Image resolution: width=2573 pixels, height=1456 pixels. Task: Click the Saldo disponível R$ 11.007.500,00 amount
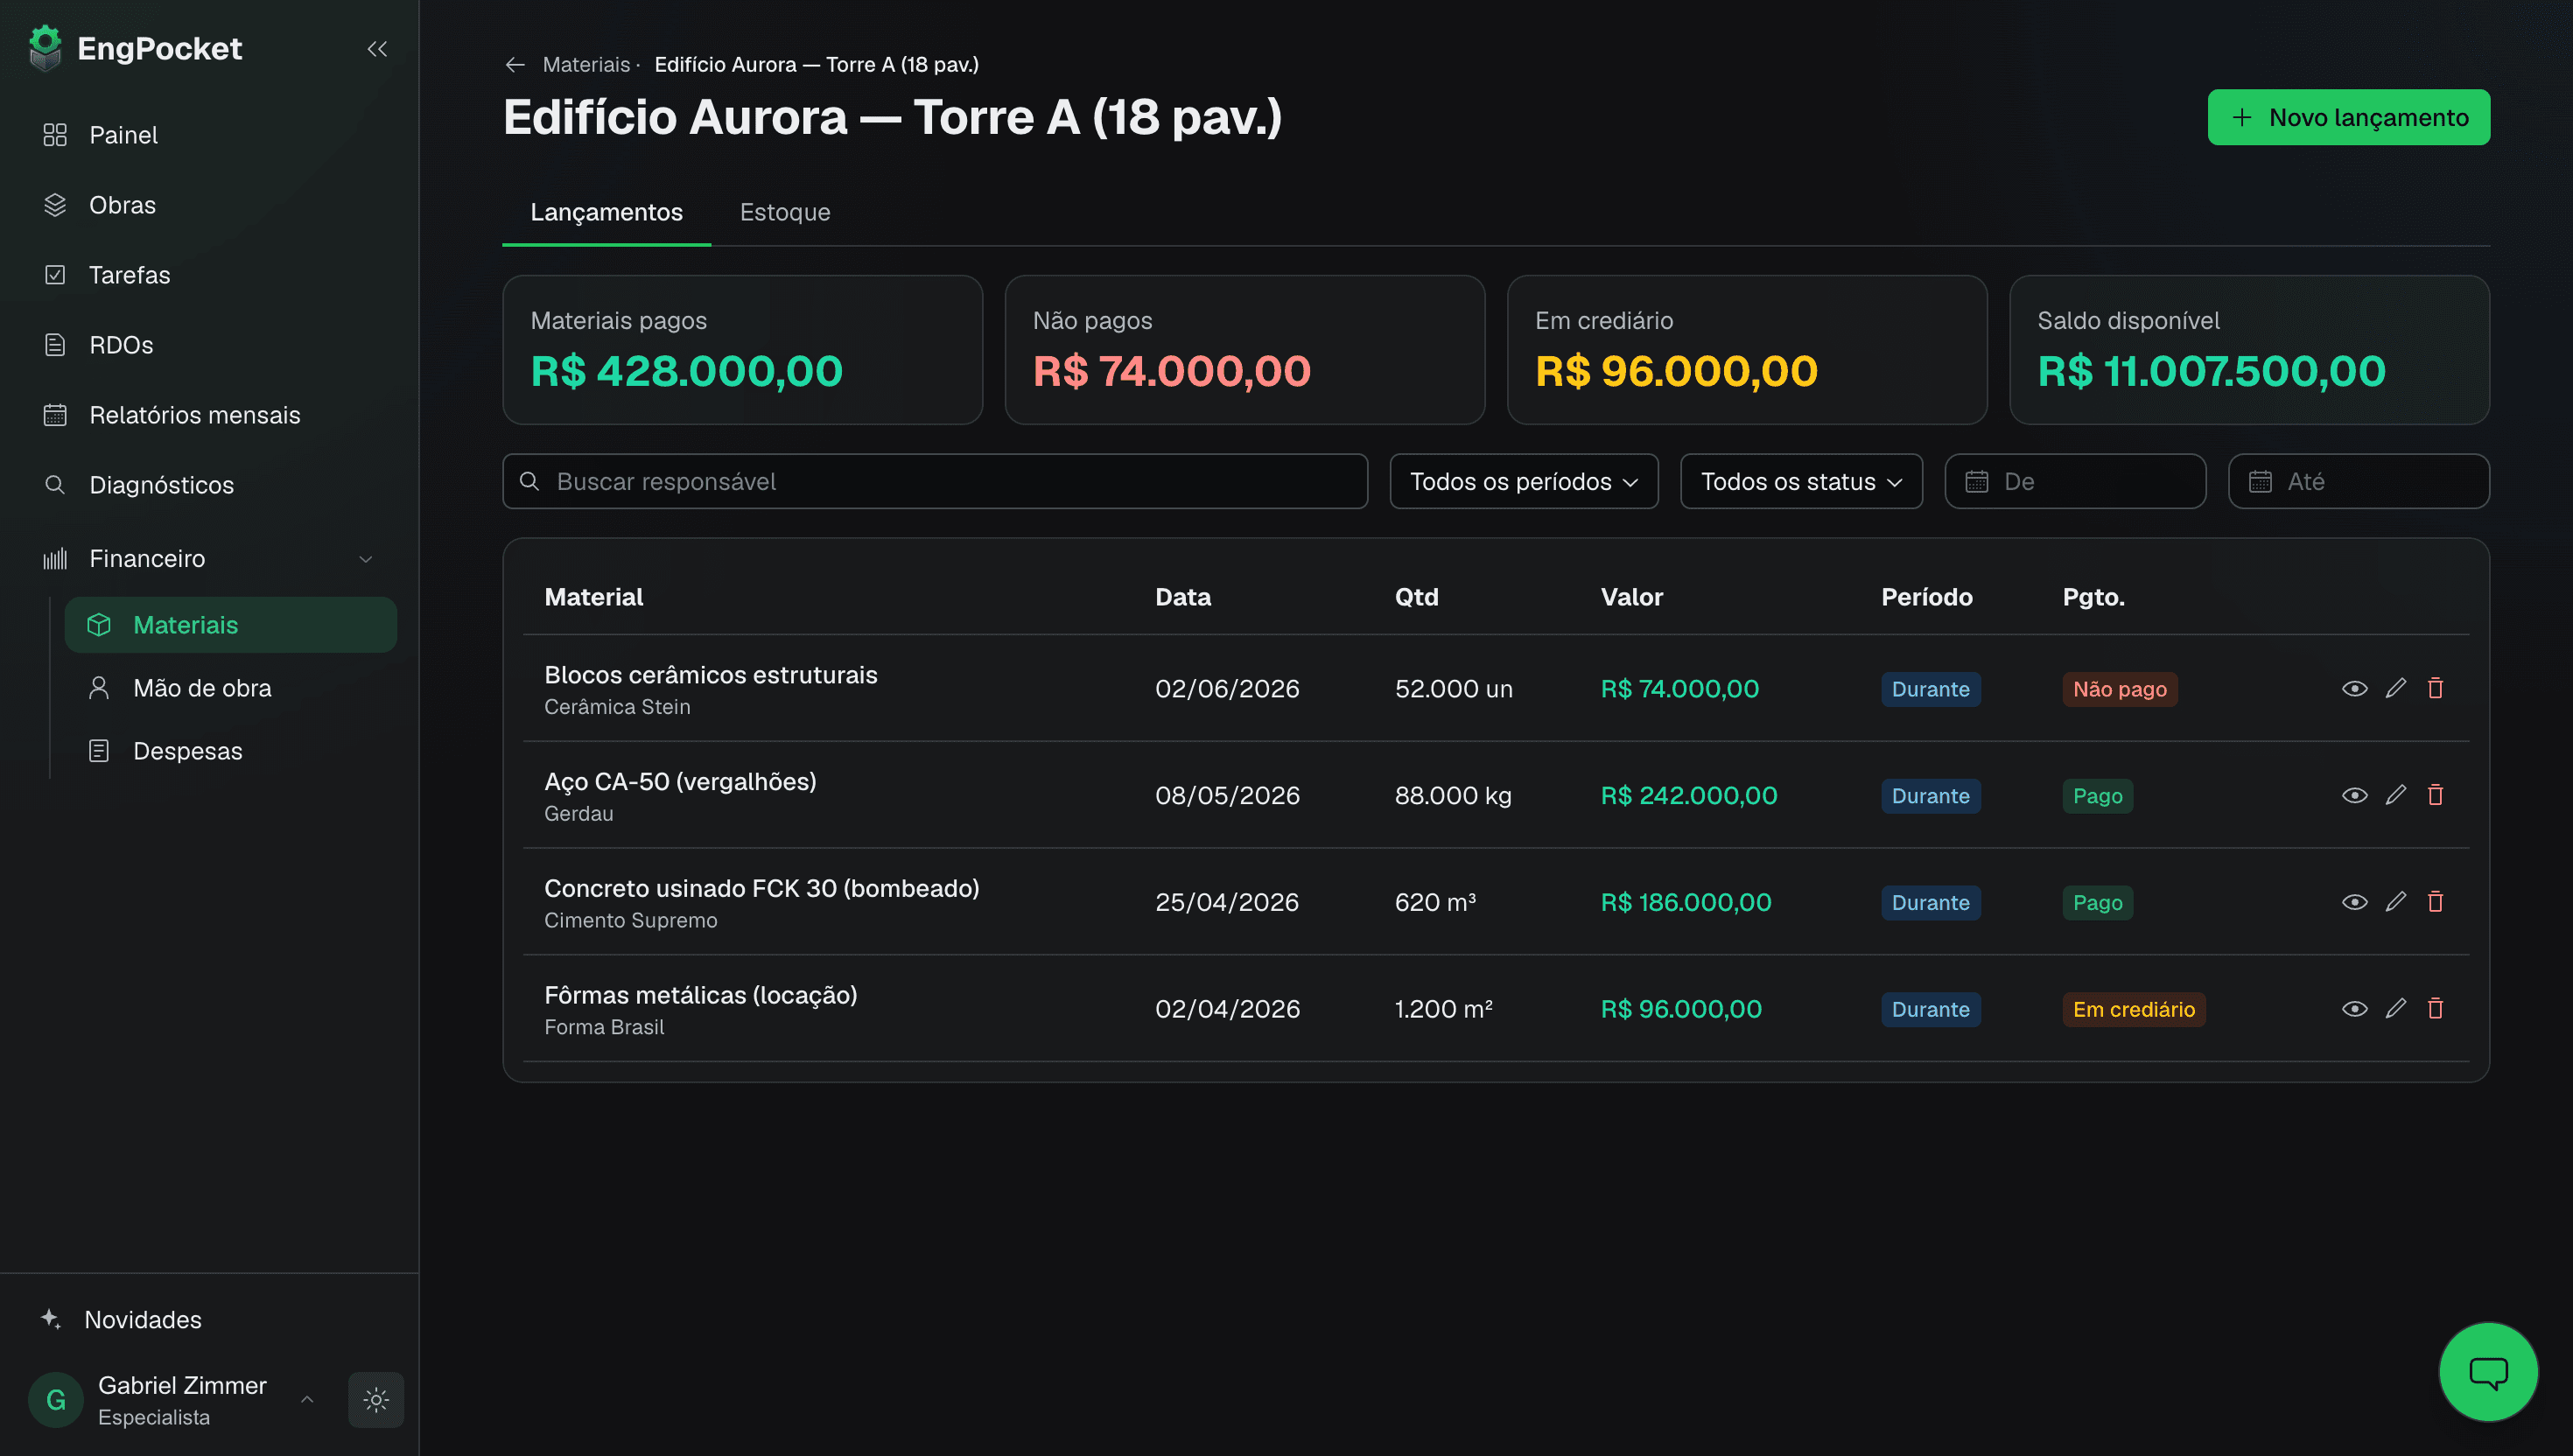coord(2211,372)
